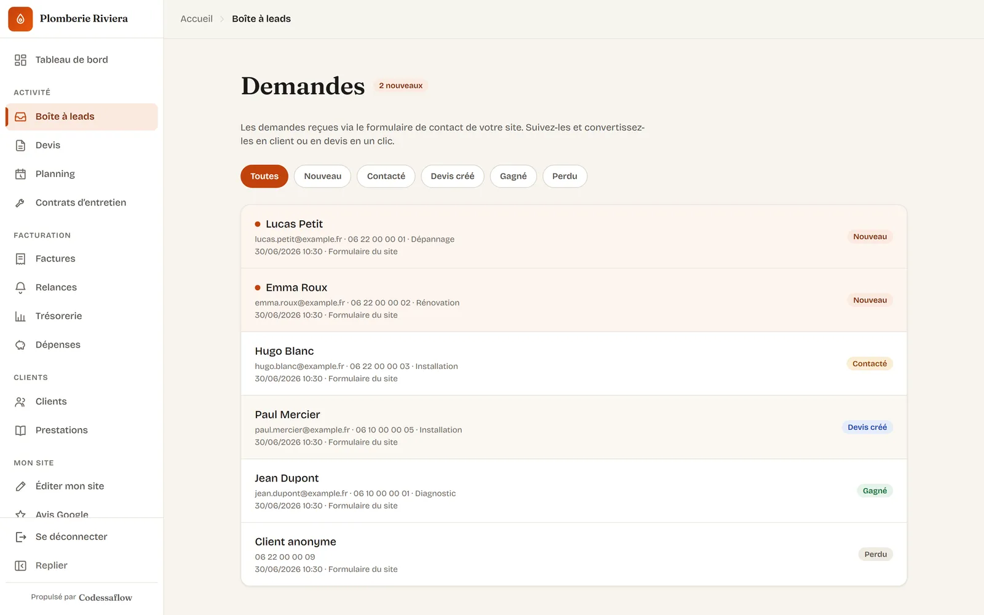Click the Trésorerie bar chart icon

[x=20, y=316]
